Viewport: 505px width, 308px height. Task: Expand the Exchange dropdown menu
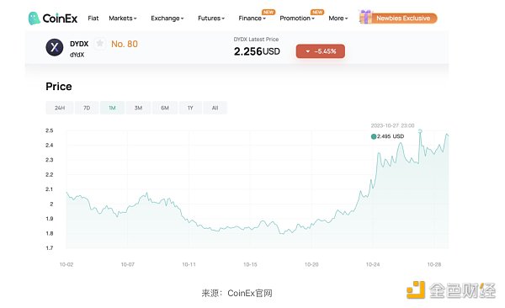pyautogui.click(x=167, y=19)
